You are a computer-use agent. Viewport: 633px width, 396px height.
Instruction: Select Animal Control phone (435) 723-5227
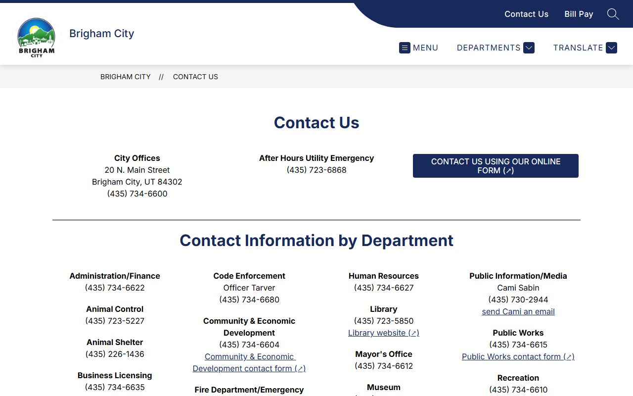(115, 321)
